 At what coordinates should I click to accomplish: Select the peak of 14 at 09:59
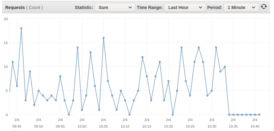(x=77, y=47)
